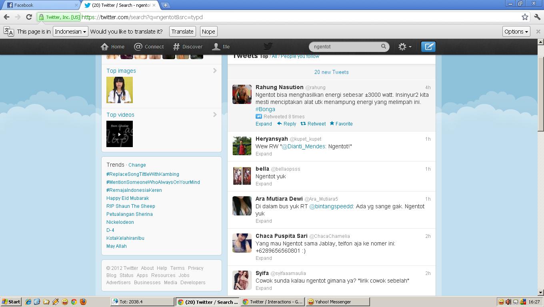This screenshot has height=307, width=544.
Task: Launch Internet Explorer from quick launch
Action: pos(28,302)
